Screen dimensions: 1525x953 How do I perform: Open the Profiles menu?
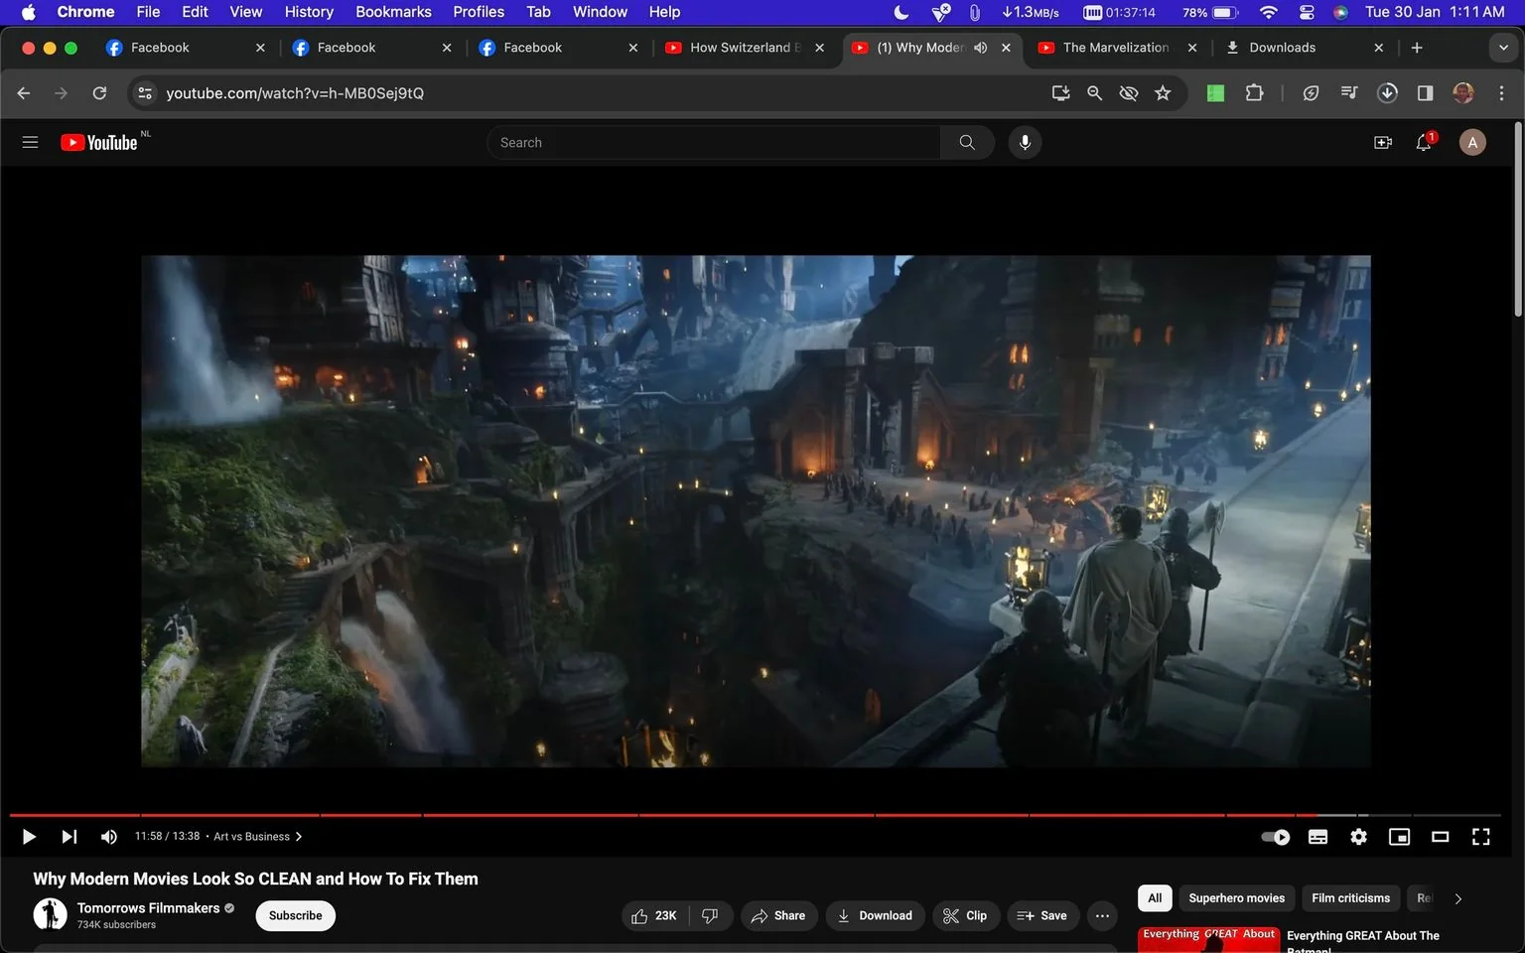tap(479, 12)
